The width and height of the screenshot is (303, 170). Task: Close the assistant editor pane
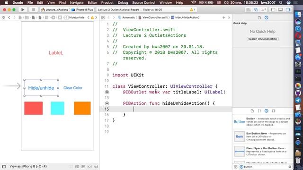229,17
